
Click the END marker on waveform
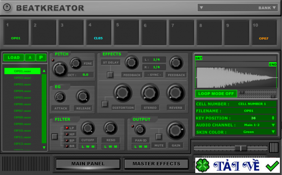pos(272,65)
